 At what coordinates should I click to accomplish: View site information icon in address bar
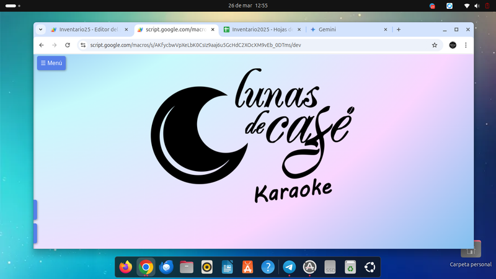83,45
